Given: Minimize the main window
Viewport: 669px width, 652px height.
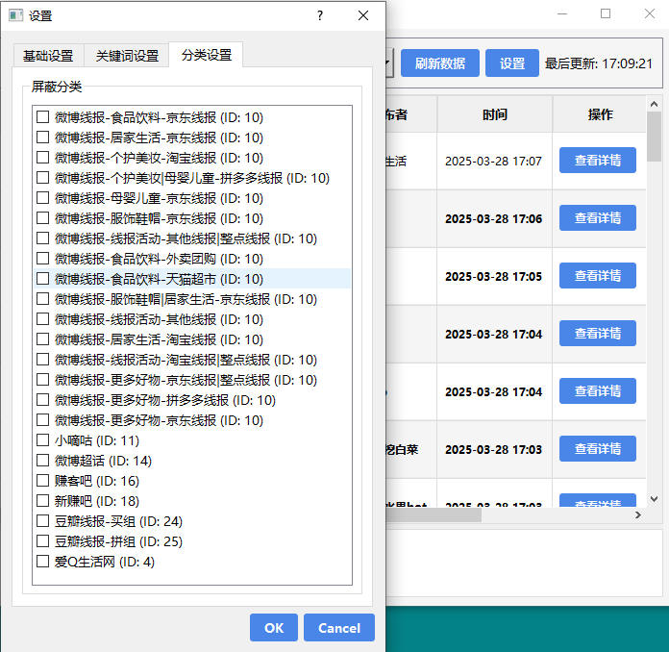Looking at the screenshot, I should (562, 14).
